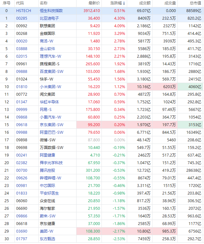Viewport: 204px width, 244px height.
Task: Select stock 比亚迪电子
Action: click(49, 18)
